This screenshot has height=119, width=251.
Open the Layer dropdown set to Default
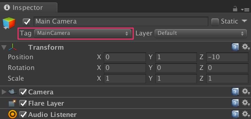[200, 33]
